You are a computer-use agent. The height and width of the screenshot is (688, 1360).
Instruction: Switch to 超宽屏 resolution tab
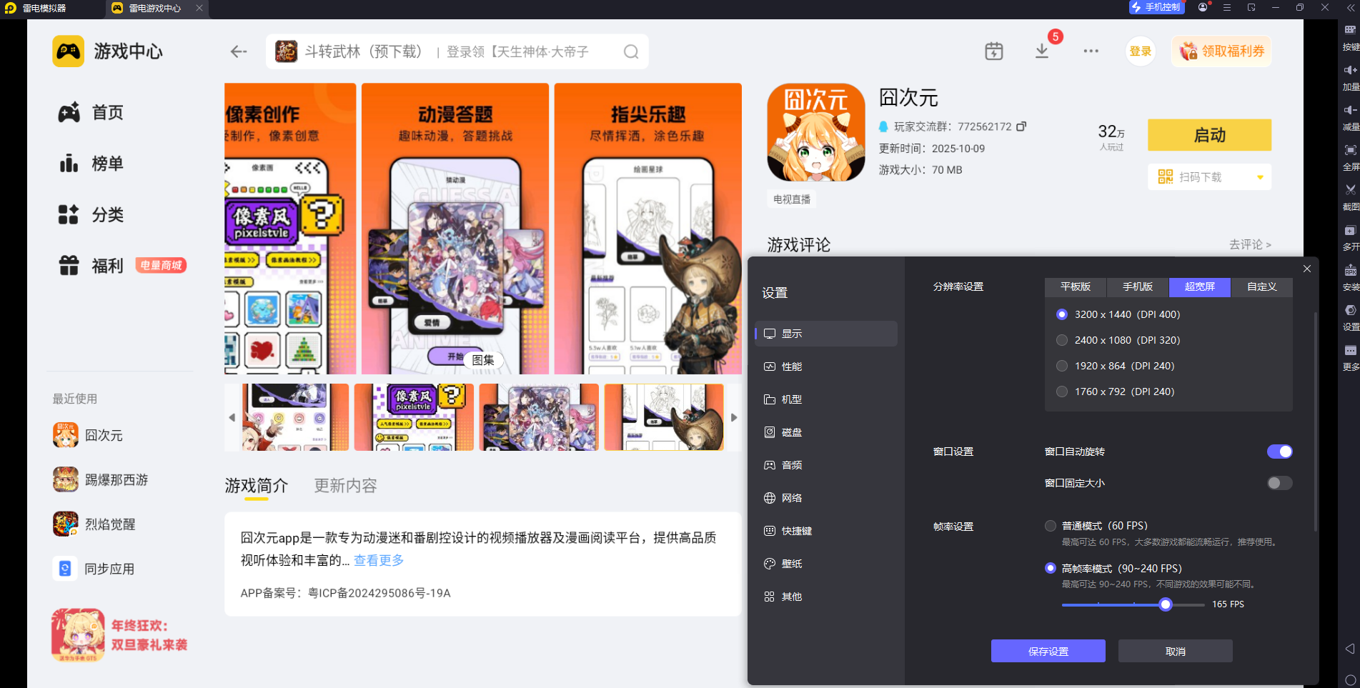1200,287
